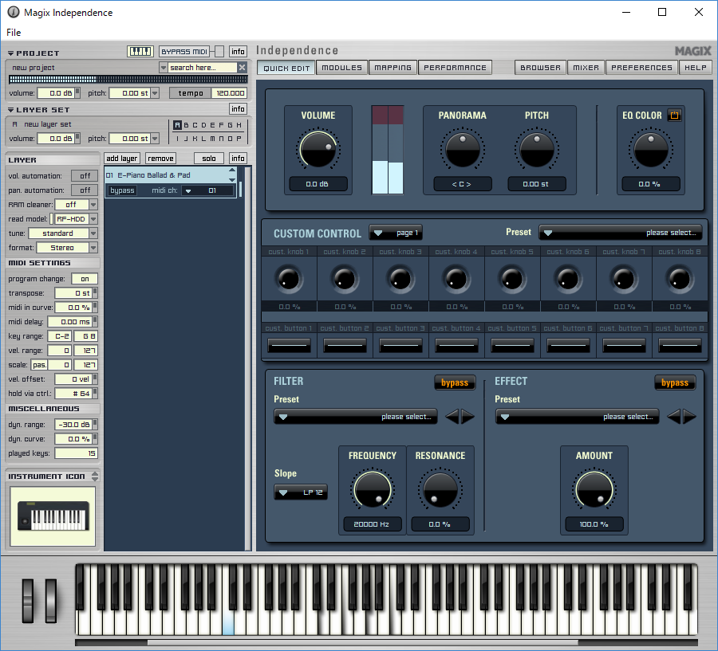Open Custom Control Preset dropdown

[x=621, y=233]
